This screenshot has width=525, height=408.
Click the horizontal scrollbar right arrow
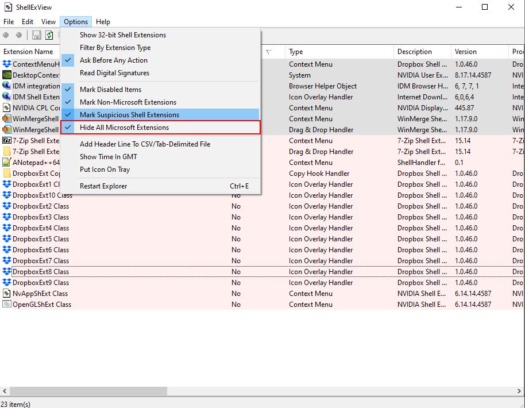519,391
